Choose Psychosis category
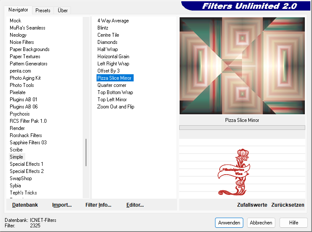Image resolution: width=312 pixels, height=232 pixels. [20, 114]
